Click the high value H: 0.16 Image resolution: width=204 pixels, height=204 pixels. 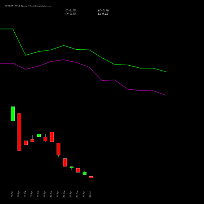coord(103,11)
